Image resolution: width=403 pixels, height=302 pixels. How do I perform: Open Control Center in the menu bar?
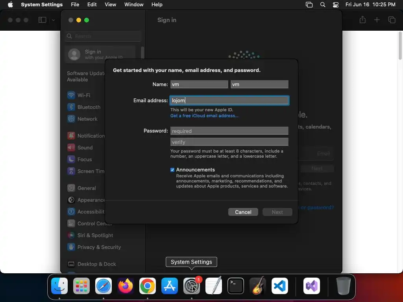[x=336, y=5]
